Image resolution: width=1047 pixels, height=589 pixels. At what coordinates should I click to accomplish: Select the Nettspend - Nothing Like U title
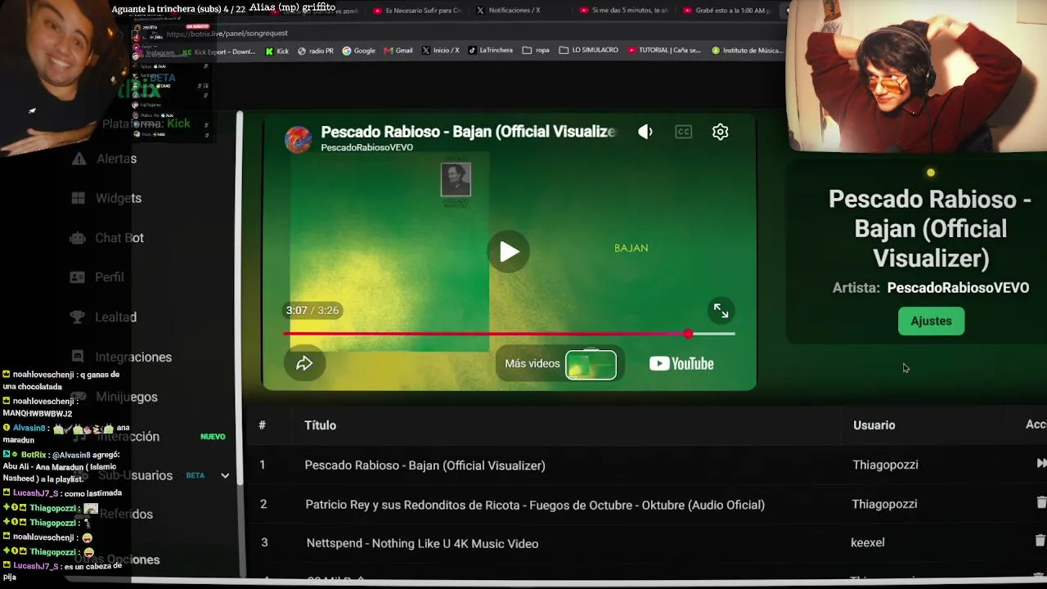click(422, 543)
